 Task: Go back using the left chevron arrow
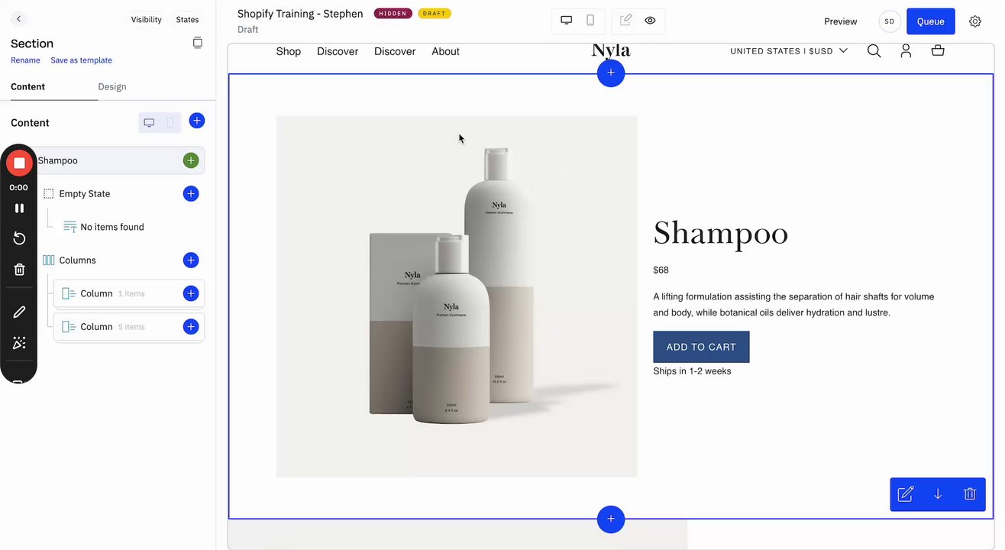pyautogui.click(x=19, y=19)
